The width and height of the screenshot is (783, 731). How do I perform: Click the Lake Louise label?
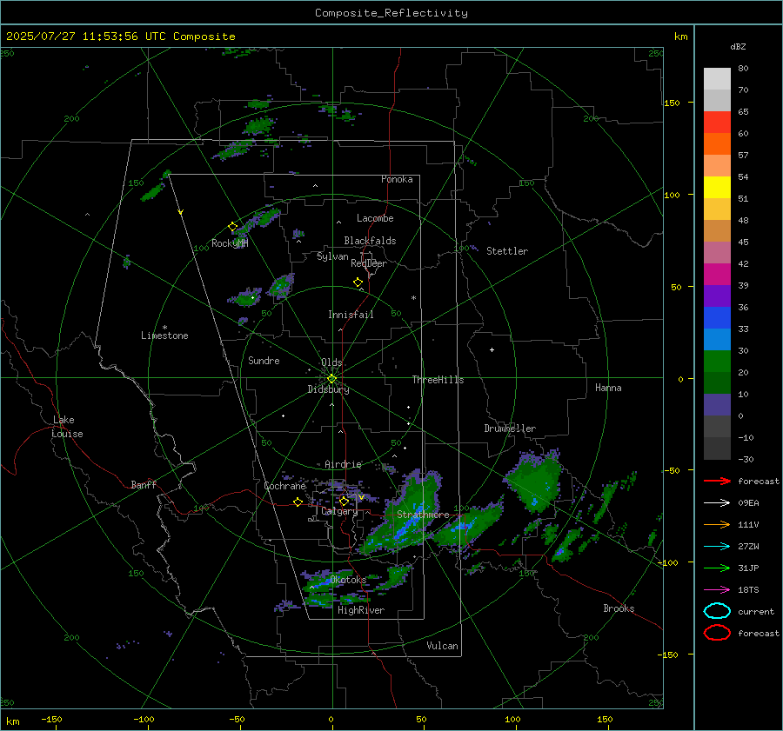[x=67, y=427]
